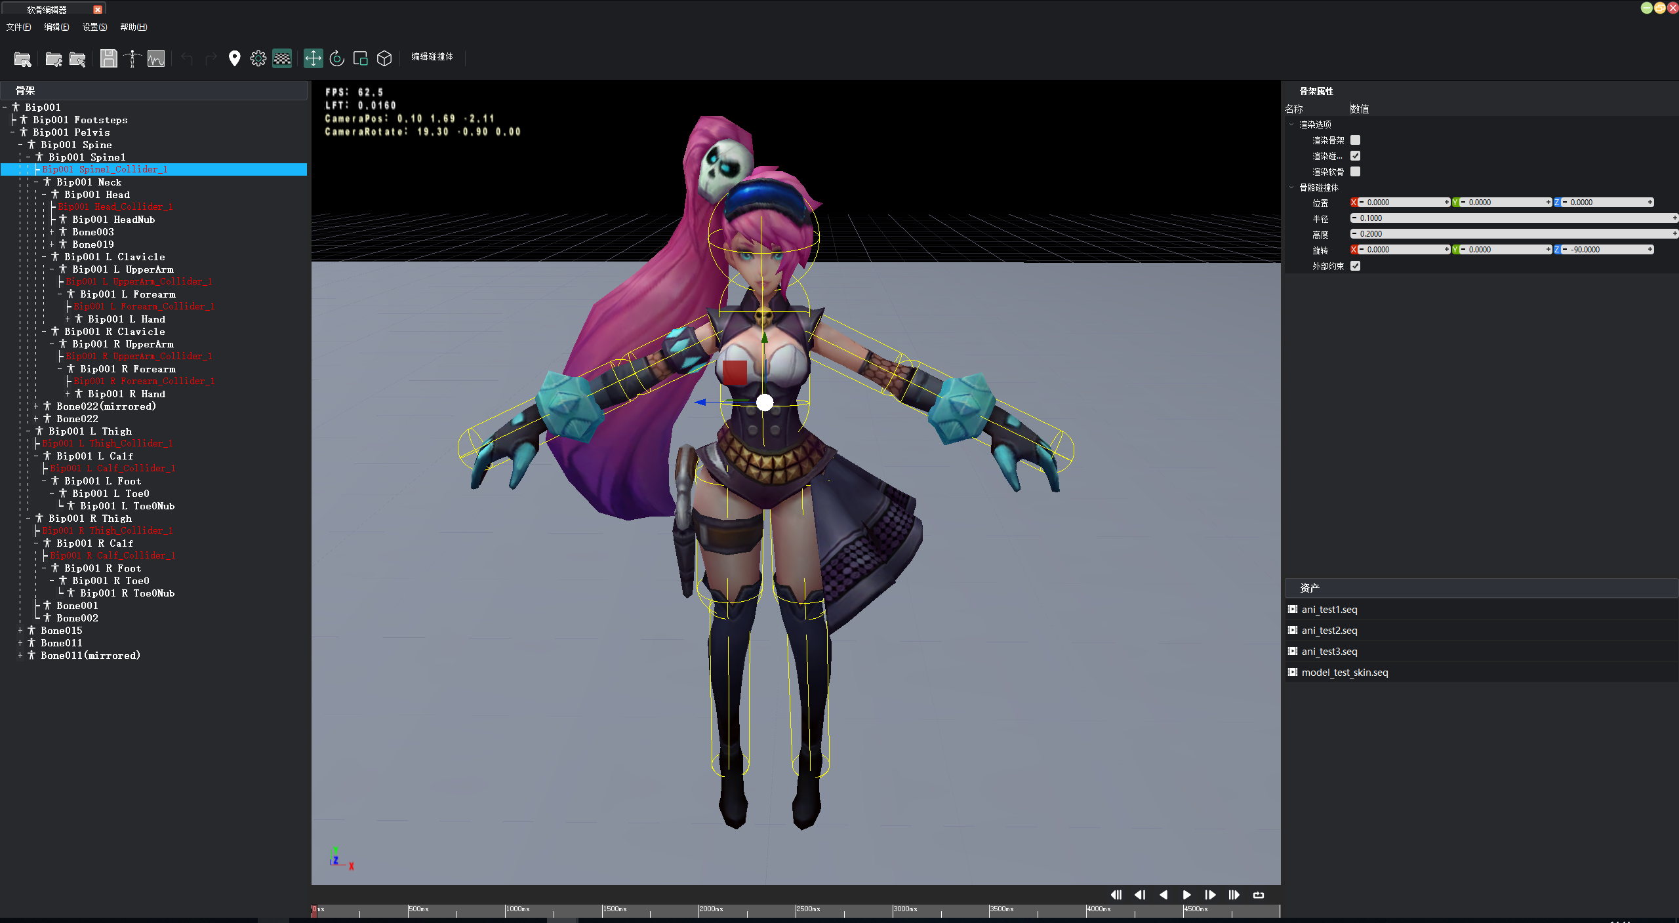Jump to first frame of timeline
This screenshot has width=1679, height=923.
point(1116,895)
